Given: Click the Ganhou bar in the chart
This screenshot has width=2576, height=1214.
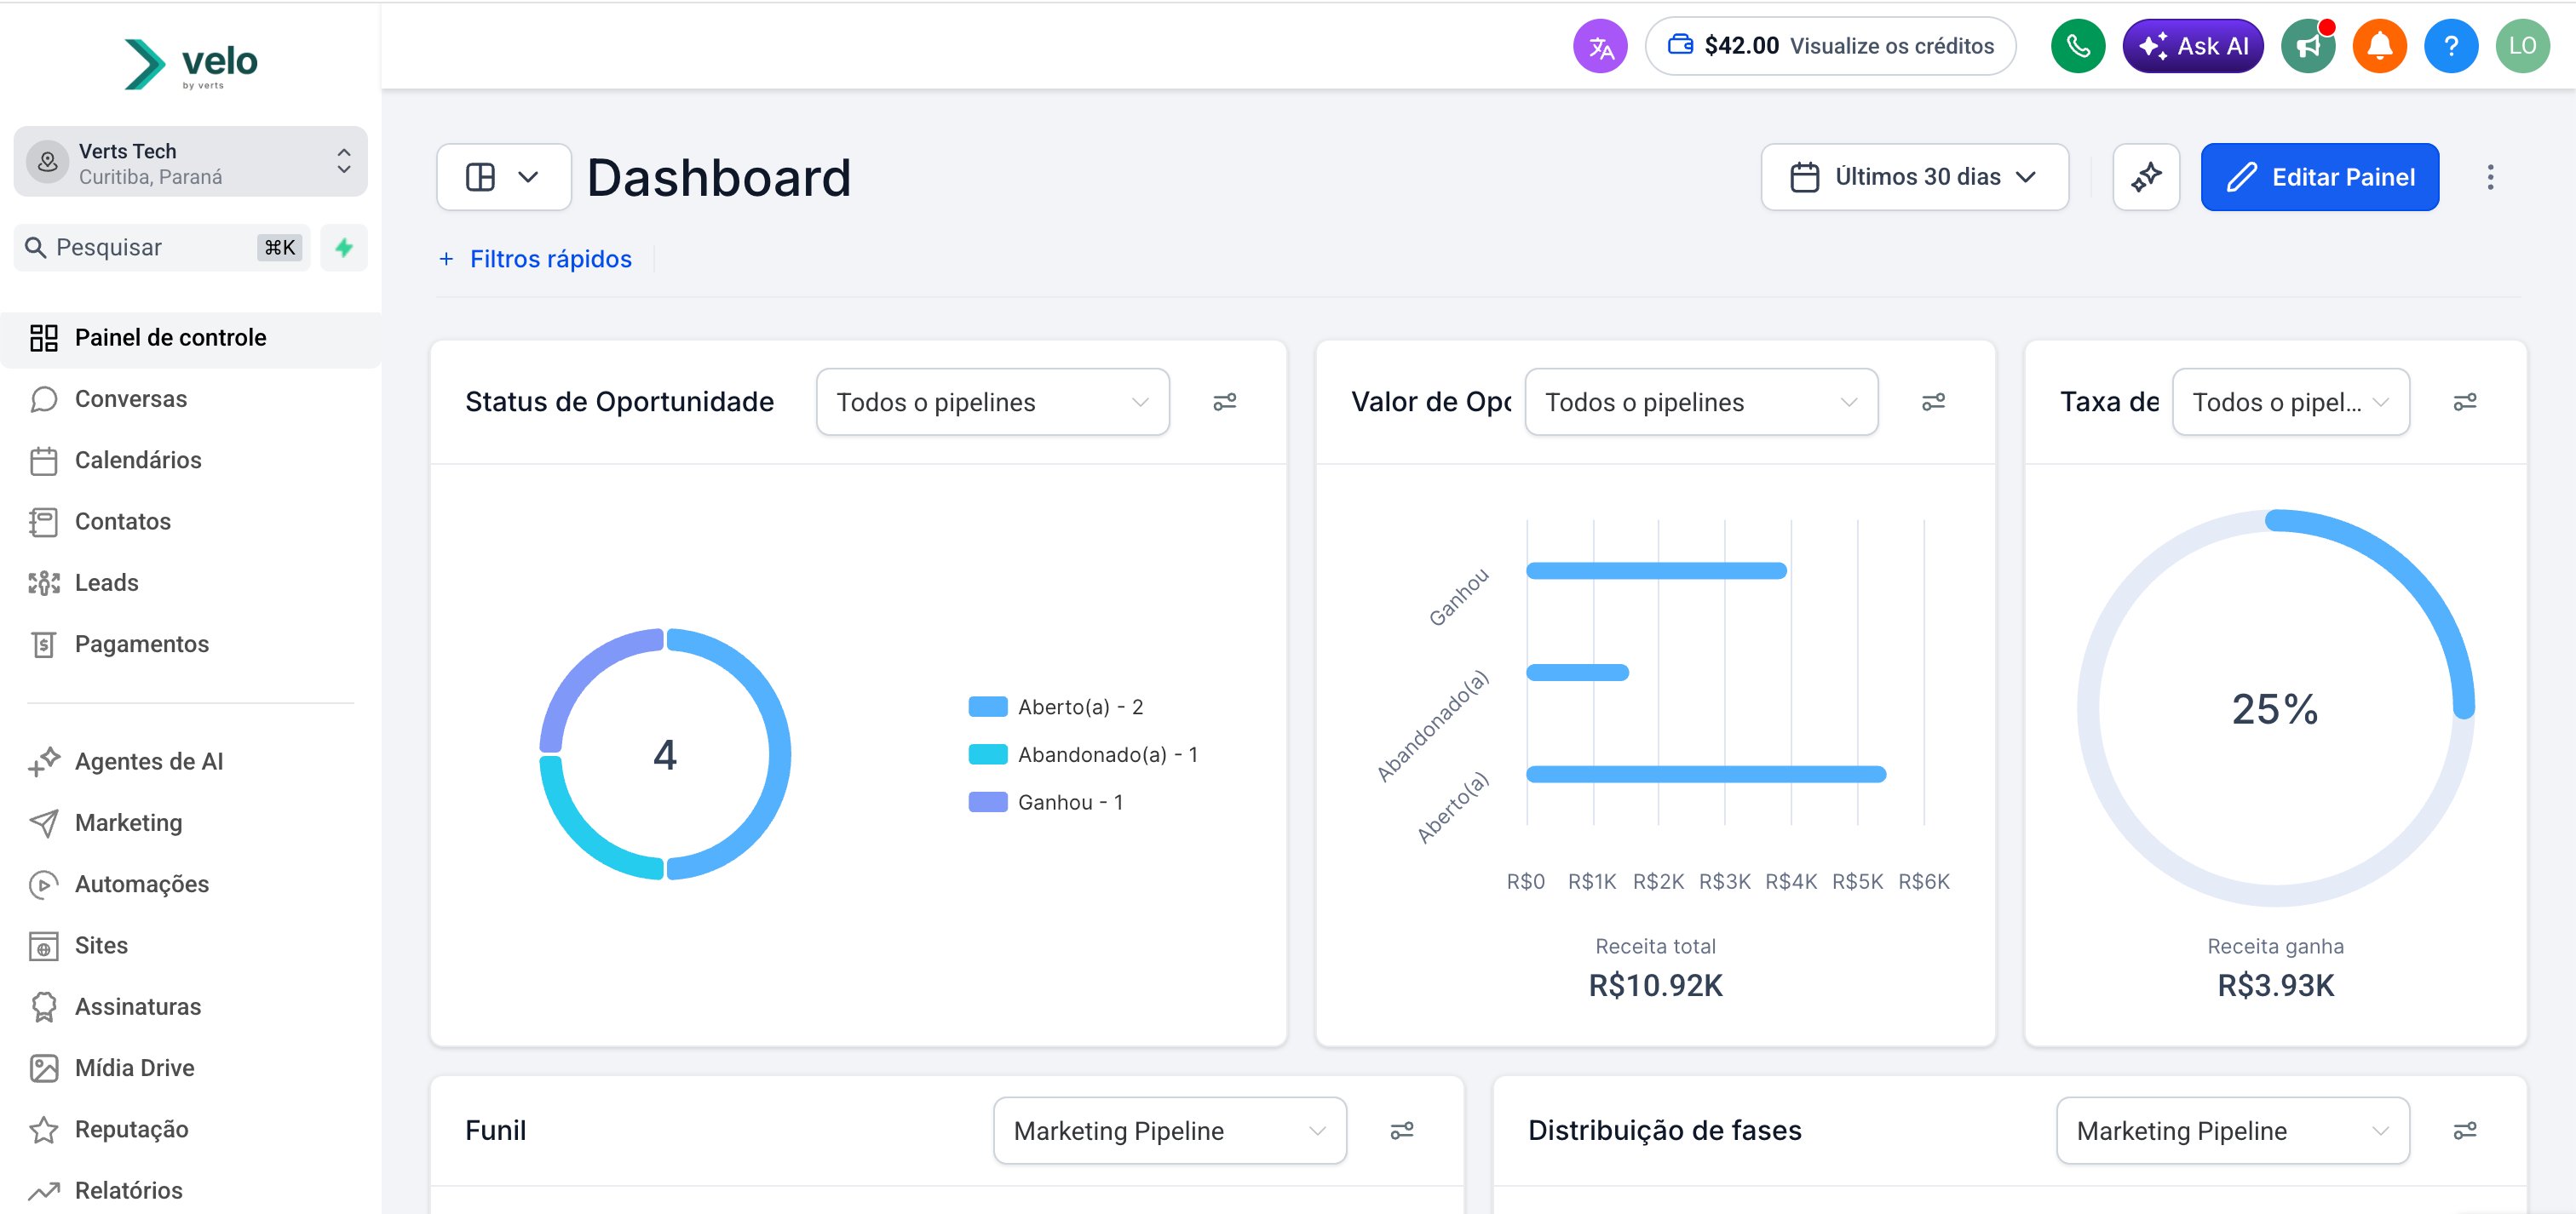Looking at the screenshot, I should 1656,571.
